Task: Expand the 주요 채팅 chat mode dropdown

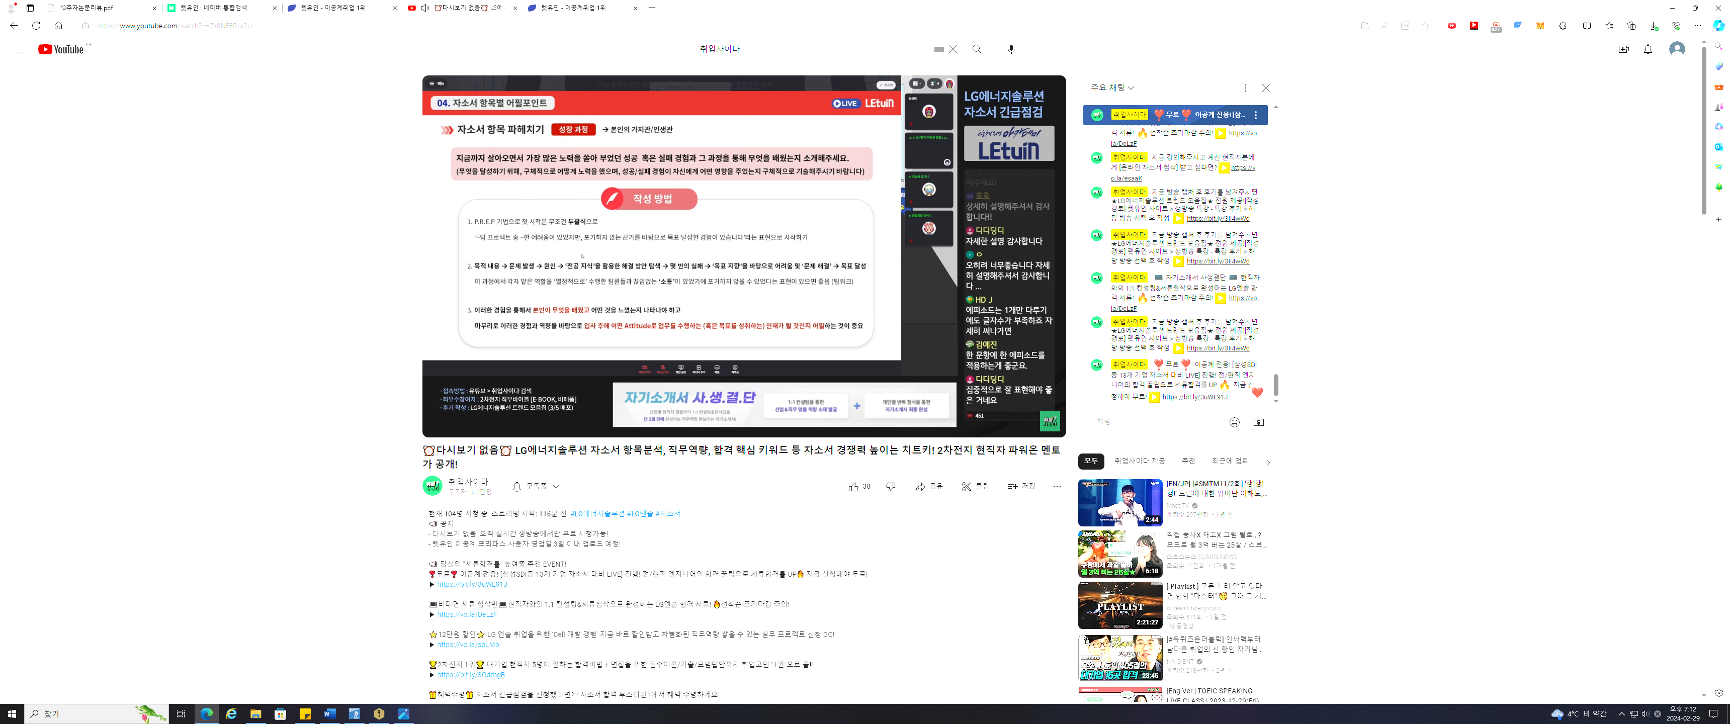Action: [x=1112, y=88]
